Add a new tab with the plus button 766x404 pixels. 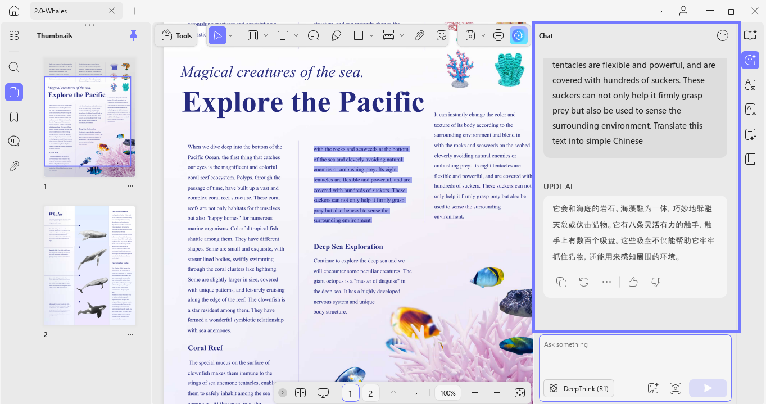click(x=134, y=11)
